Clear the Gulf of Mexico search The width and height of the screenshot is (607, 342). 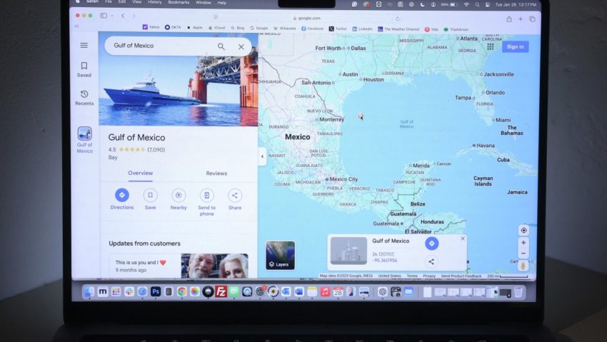(x=241, y=47)
